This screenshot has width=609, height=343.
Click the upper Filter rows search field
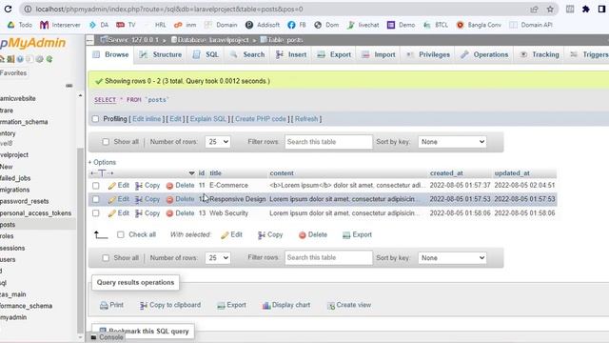pos(328,142)
